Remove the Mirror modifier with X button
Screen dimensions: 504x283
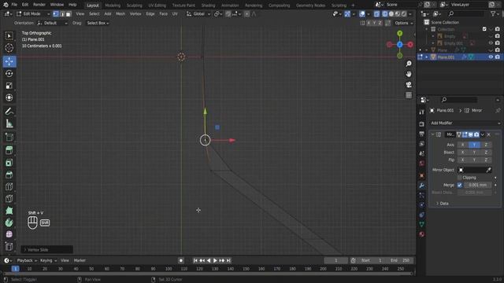point(488,134)
